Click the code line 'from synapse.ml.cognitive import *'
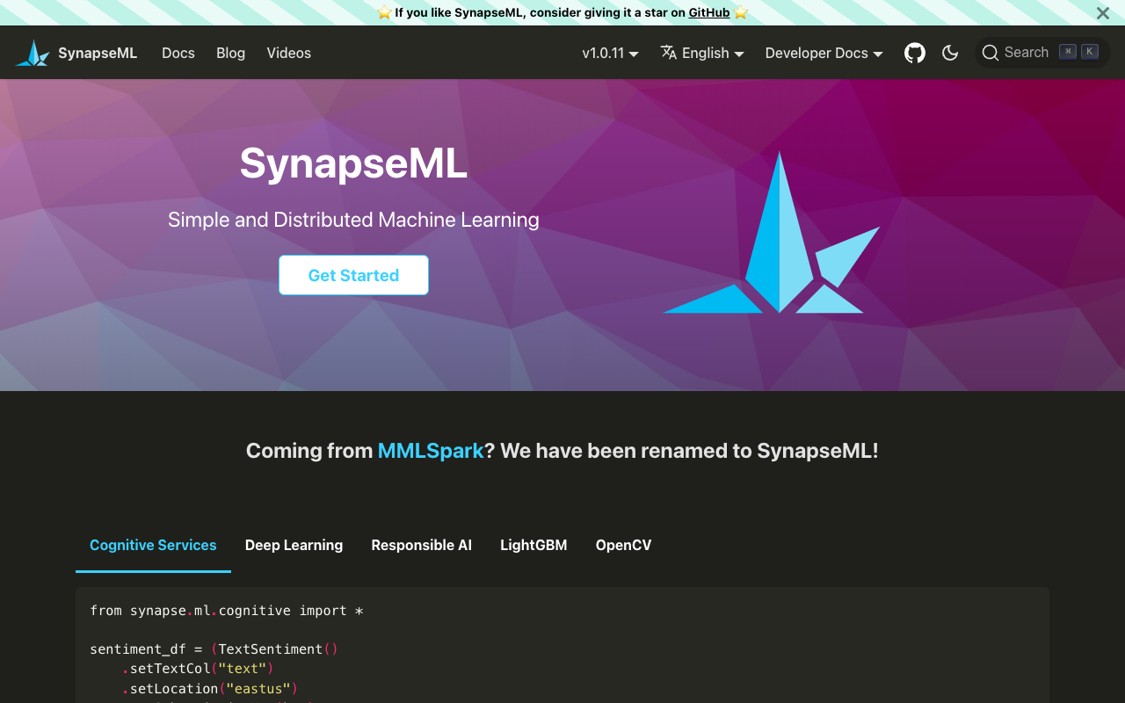The height and width of the screenshot is (703, 1125). (x=227, y=610)
